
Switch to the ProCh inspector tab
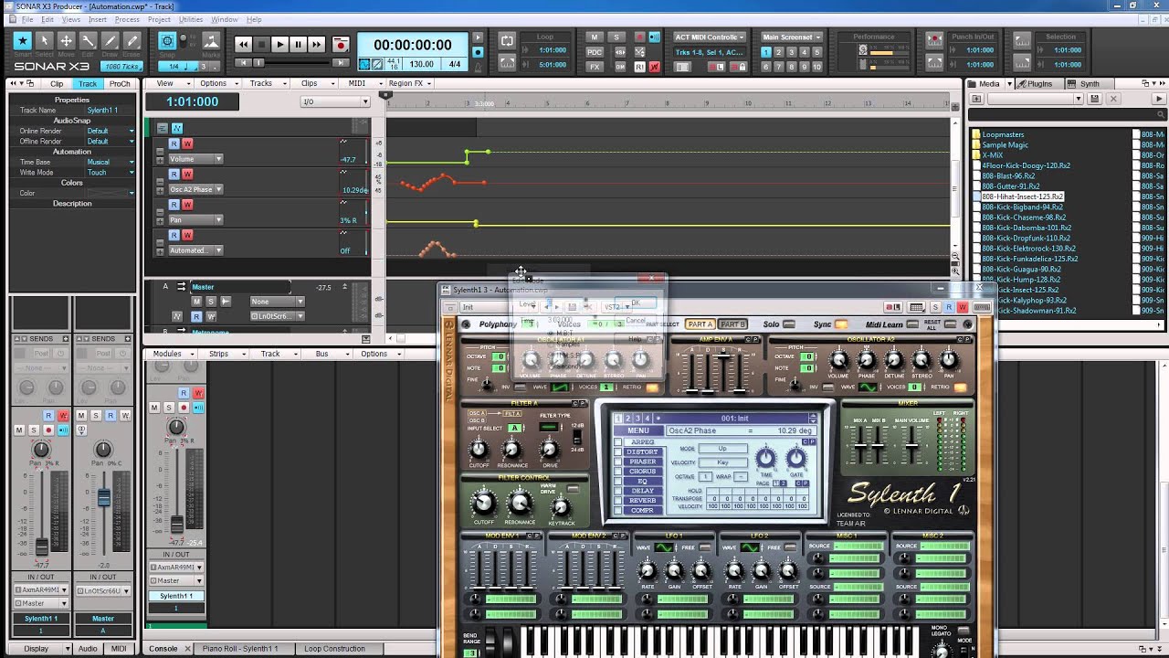pyautogui.click(x=120, y=84)
